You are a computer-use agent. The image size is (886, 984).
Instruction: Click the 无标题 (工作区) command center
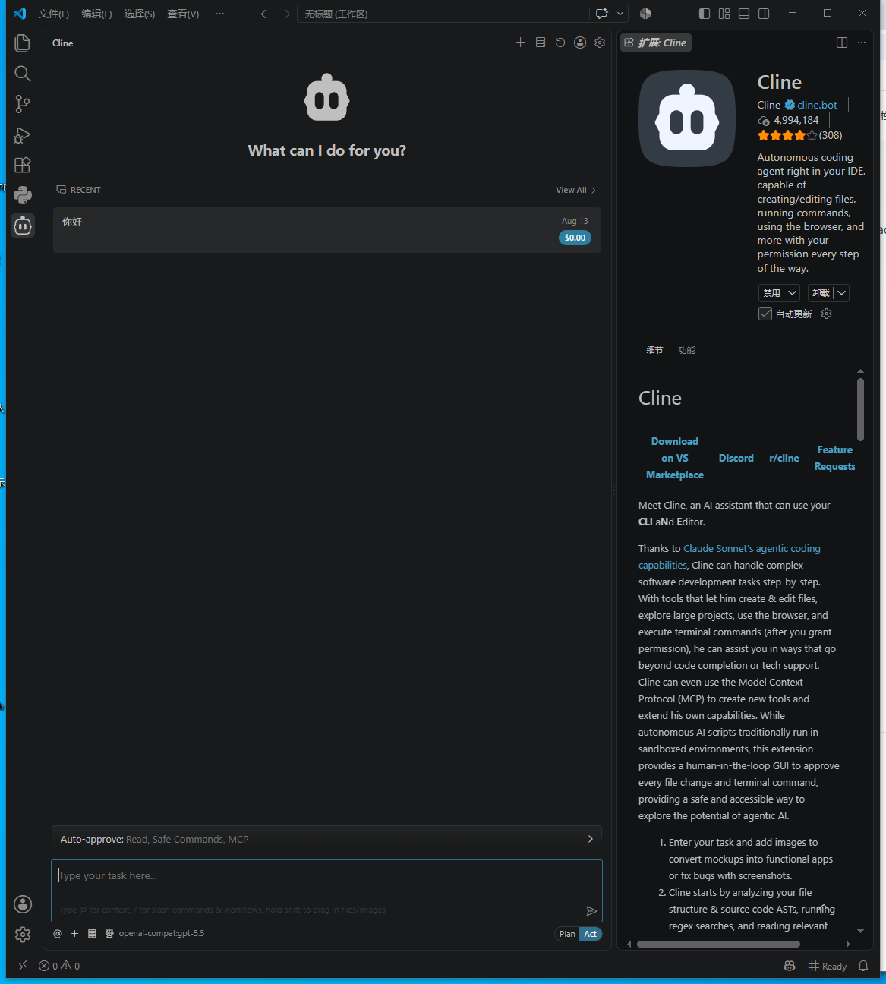click(443, 14)
